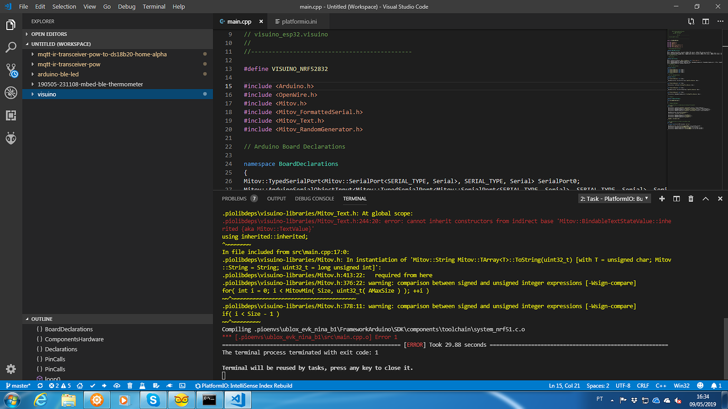Expand the visuino folder
Screen dimensions: 728x409
point(118,94)
